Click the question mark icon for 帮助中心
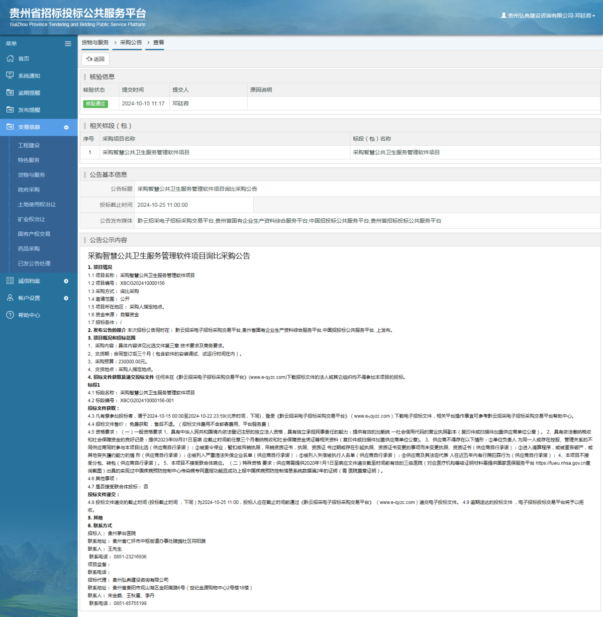Screen dimensions: 603x617 pos(10,315)
